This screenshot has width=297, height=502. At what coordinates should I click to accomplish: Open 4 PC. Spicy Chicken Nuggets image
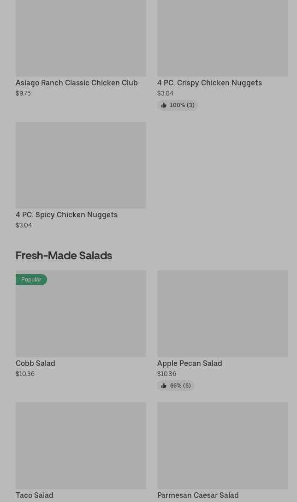[x=81, y=165]
